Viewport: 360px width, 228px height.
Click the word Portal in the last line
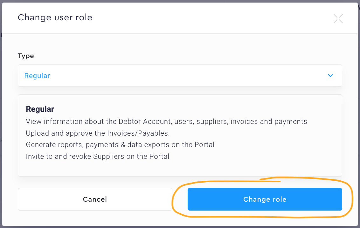click(159, 156)
